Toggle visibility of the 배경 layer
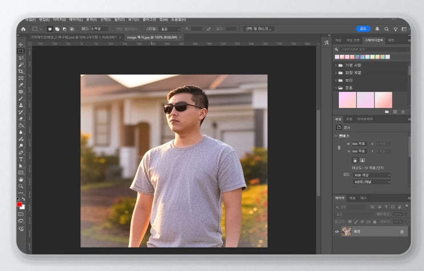This screenshot has height=271, width=424. (x=337, y=232)
